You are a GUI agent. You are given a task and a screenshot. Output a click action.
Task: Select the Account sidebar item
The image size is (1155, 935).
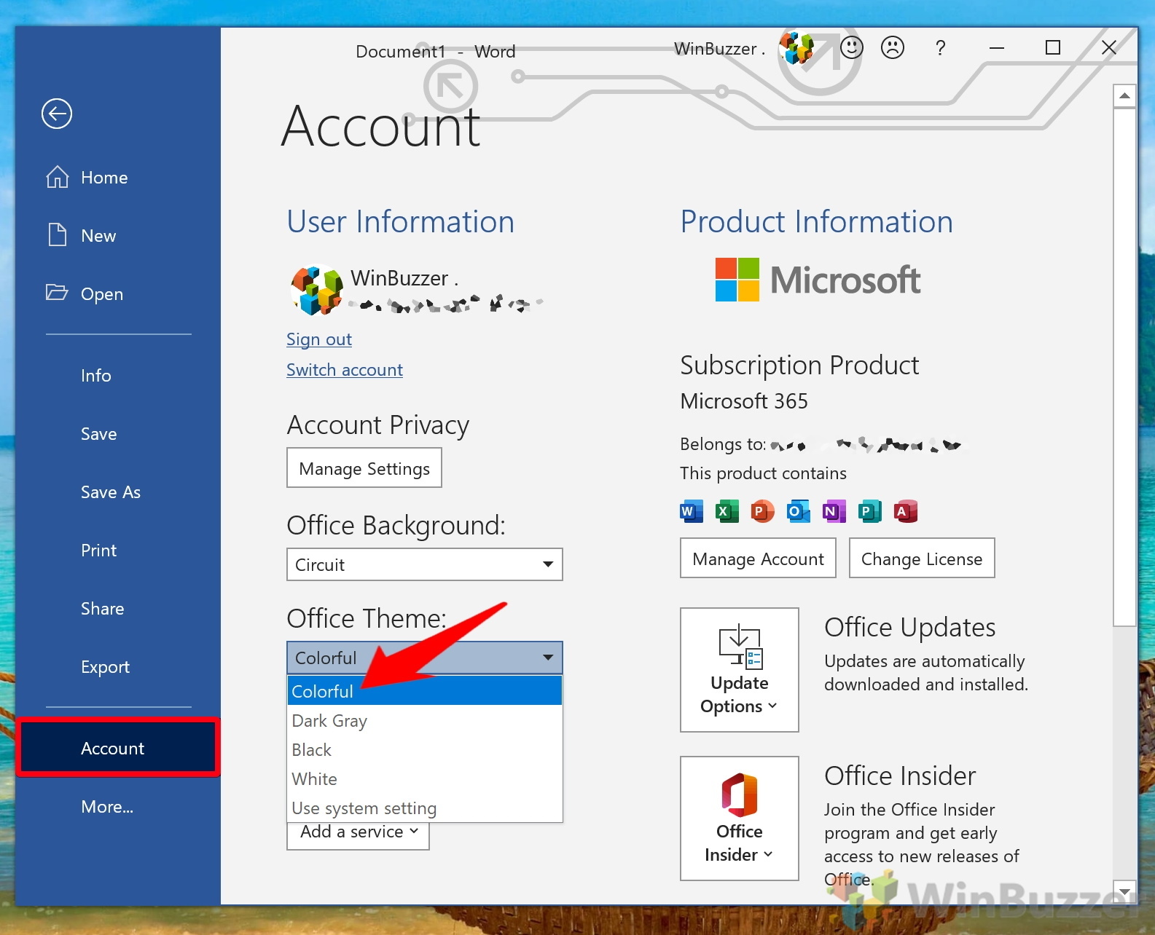coord(118,748)
